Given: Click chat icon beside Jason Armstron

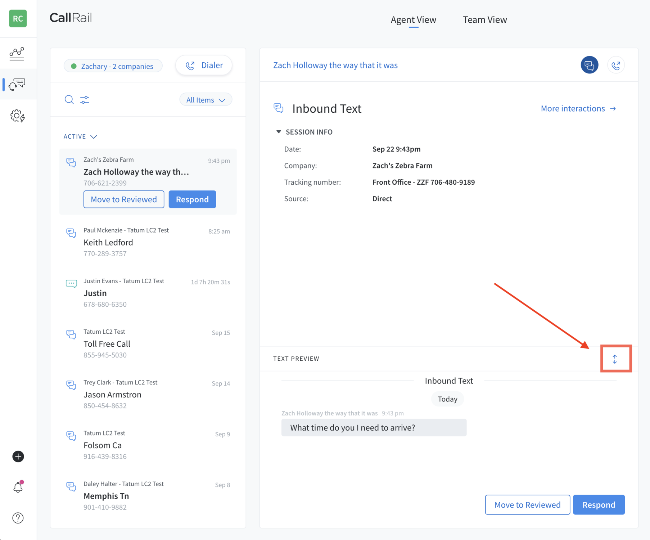Looking at the screenshot, I should point(71,385).
